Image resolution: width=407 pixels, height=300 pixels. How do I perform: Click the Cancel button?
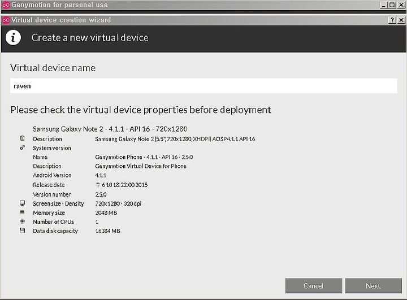click(314, 286)
